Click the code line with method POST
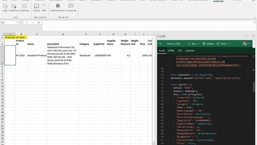257x145 pixels. click(x=183, y=88)
